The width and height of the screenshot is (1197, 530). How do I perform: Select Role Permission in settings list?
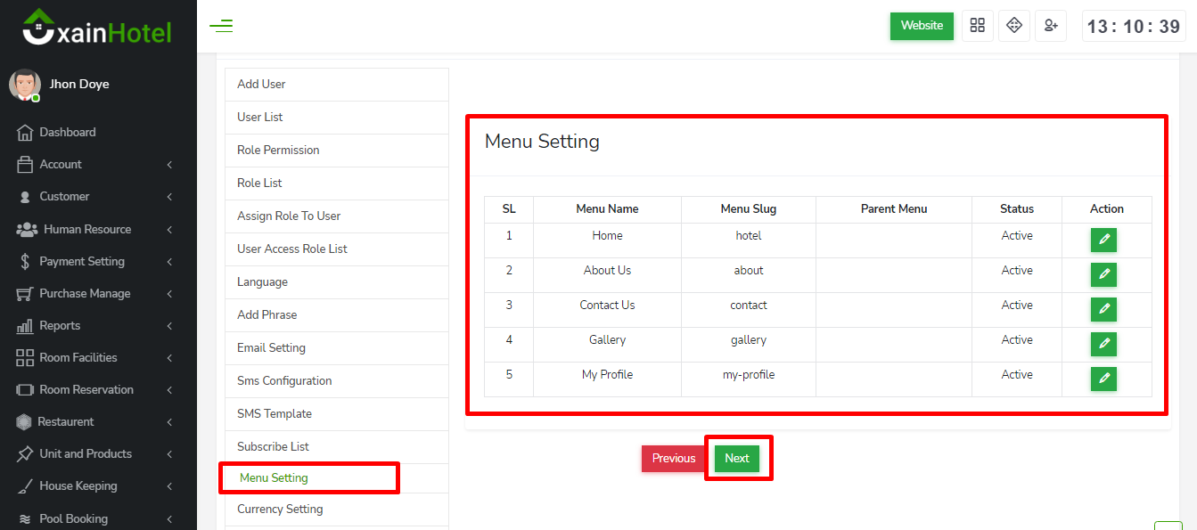click(278, 151)
